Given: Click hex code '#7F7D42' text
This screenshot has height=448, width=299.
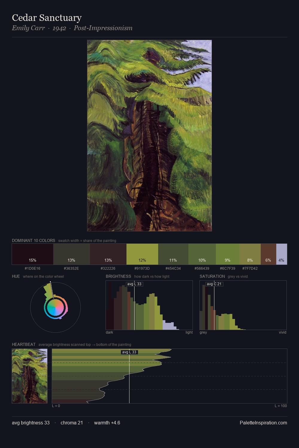Looking at the screenshot, I should pos(250,268).
